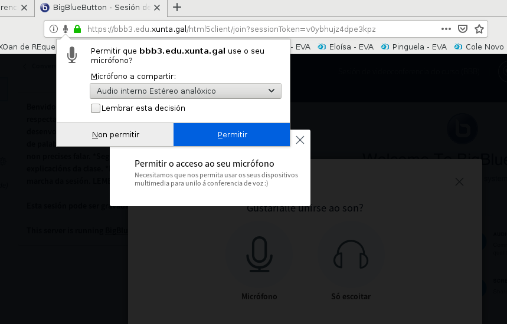
Task: Tick the Lembrar esta decisión checkbox
Action: click(96, 108)
